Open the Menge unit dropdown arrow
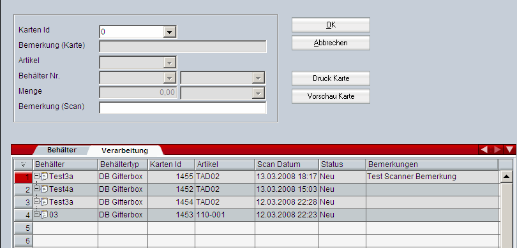The width and height of the screenshot is (517, 248). 258,93
